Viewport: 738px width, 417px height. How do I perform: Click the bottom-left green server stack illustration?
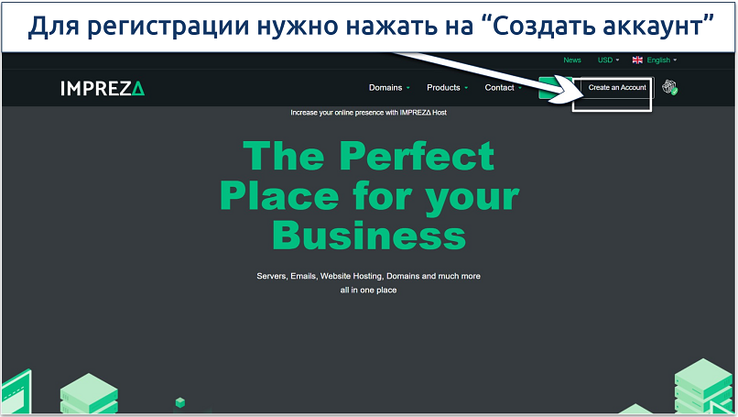click(87, 390)
